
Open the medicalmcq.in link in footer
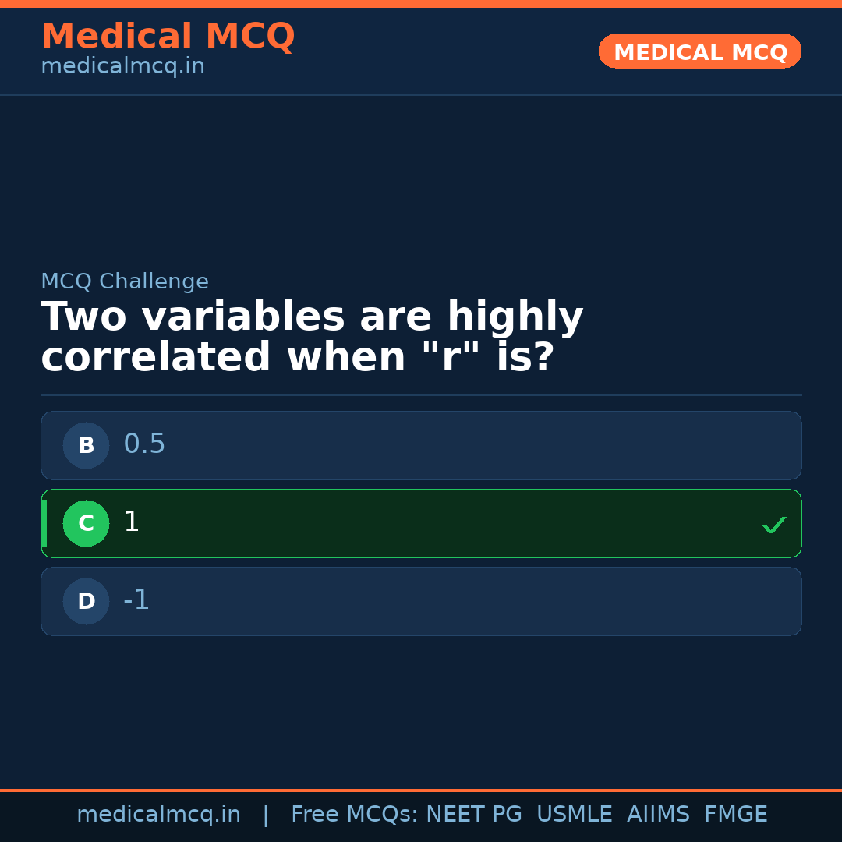(x=158, y=815)
